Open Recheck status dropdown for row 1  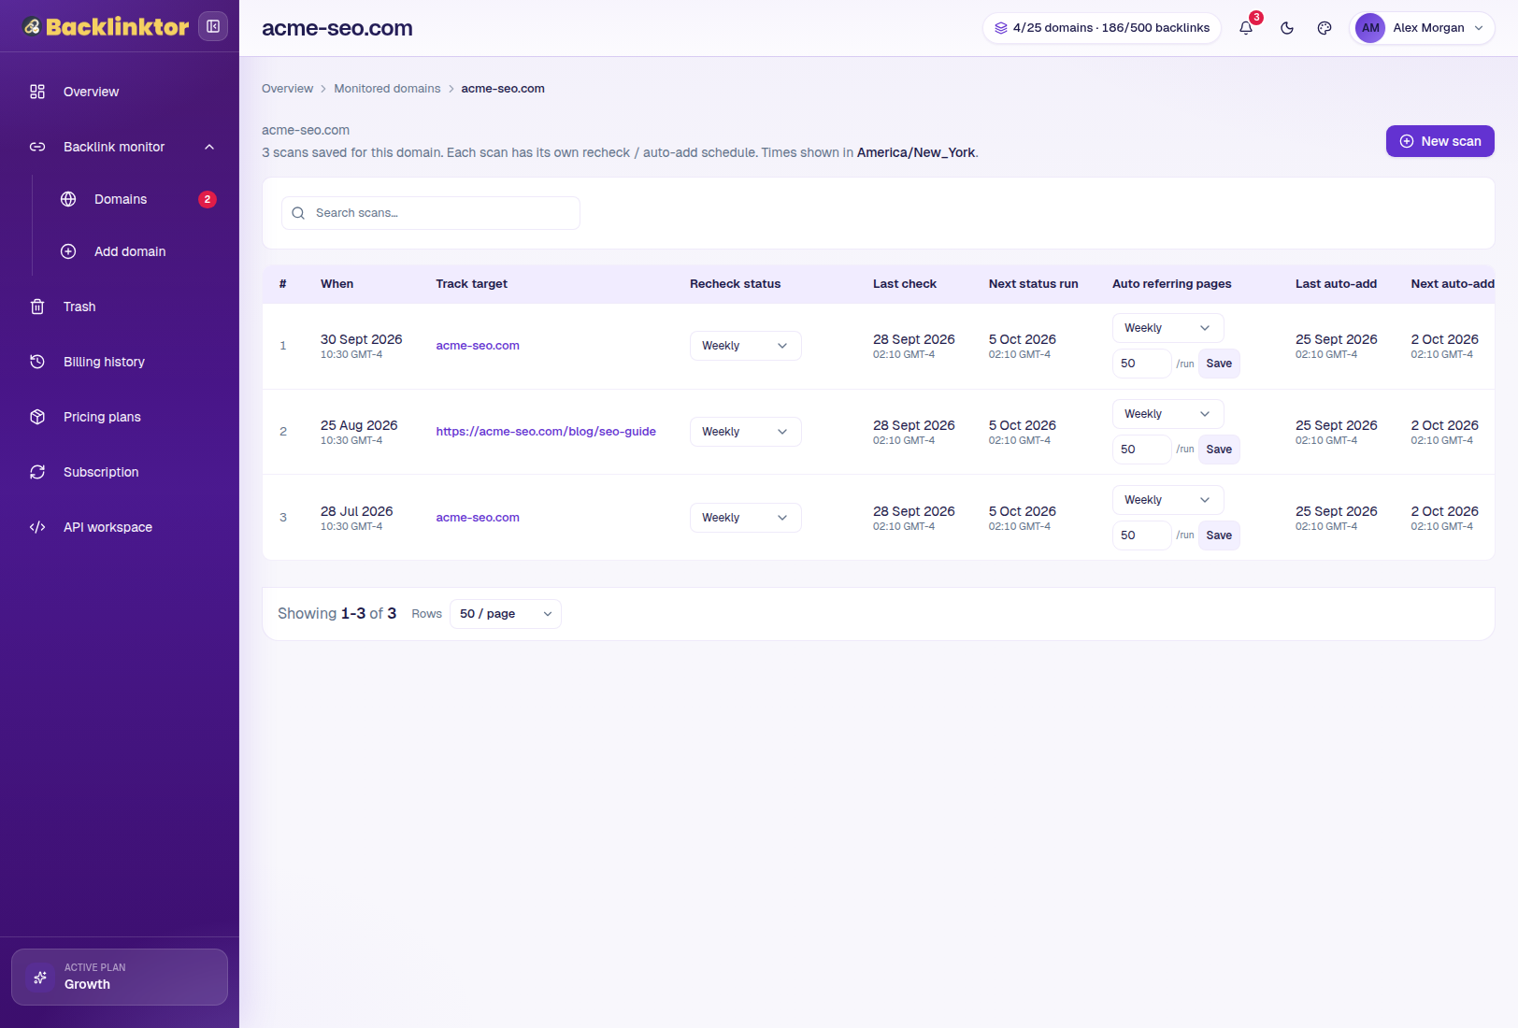(746, 346)
